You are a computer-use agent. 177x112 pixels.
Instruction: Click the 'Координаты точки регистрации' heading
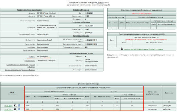pyautogui.click(x=29, y=10)
